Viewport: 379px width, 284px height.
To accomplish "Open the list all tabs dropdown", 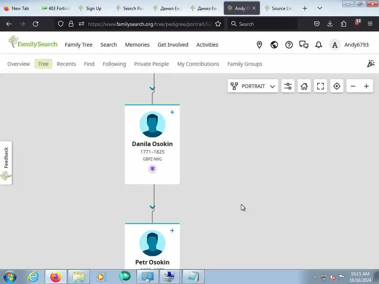I will click(x=319, y=8).
